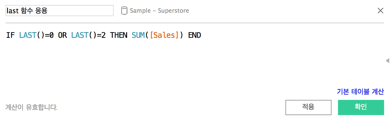
Task: Click the SUM function in formula
Action: (x=138, y=35)
